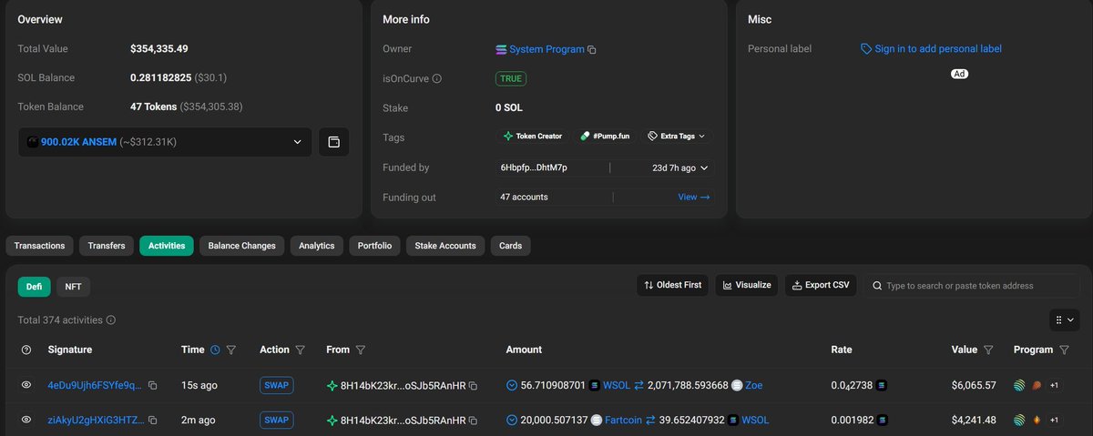Click the ANSEM token icon
The image size is (1093, 436).
[x=33, y=142]
